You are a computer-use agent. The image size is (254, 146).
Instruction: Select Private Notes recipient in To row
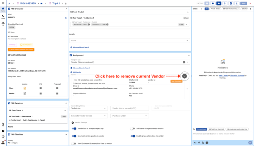(202, 129)
